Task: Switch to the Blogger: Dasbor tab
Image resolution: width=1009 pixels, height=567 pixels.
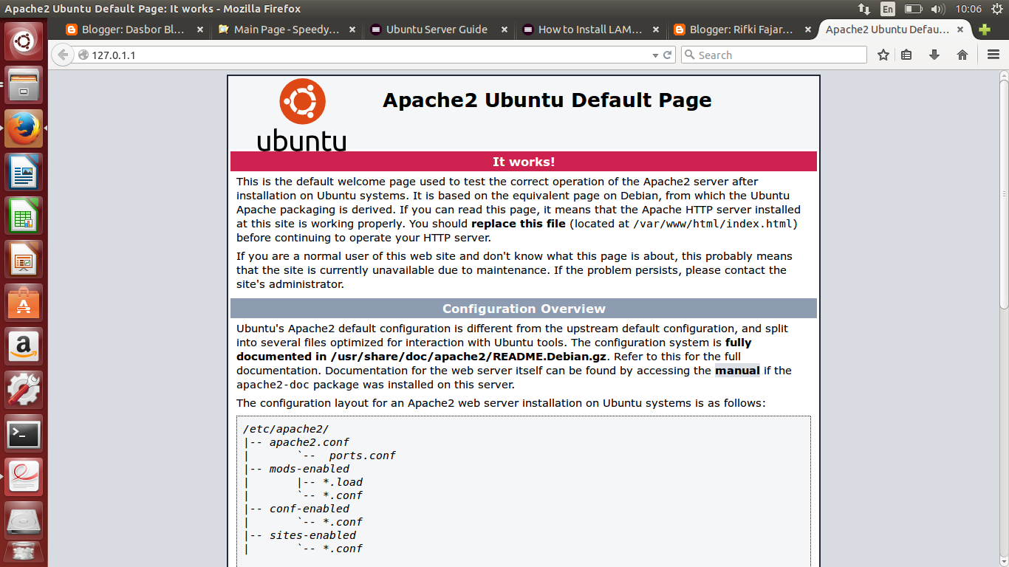Action: tap(134, 30)
